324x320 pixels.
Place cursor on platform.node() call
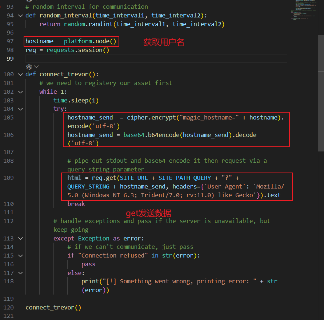pyautogui.click(x=90, y=41)
